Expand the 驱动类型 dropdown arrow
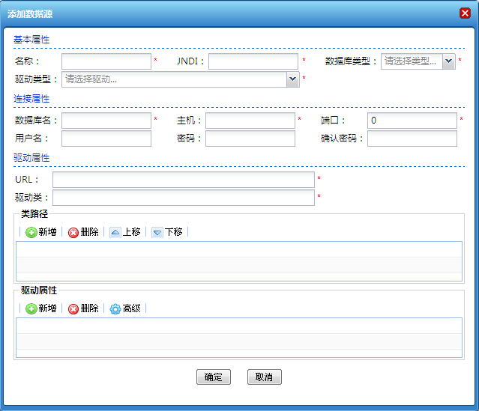This screenshot has height=411, width=479. pos(292,79)
